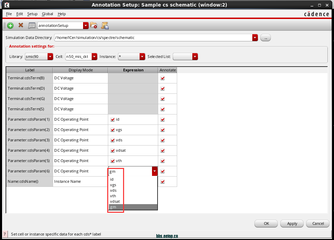Toggle Annotate checkbox for Name:cdsName()
Screen dimensions: 334x240
[x=163, y=181]
